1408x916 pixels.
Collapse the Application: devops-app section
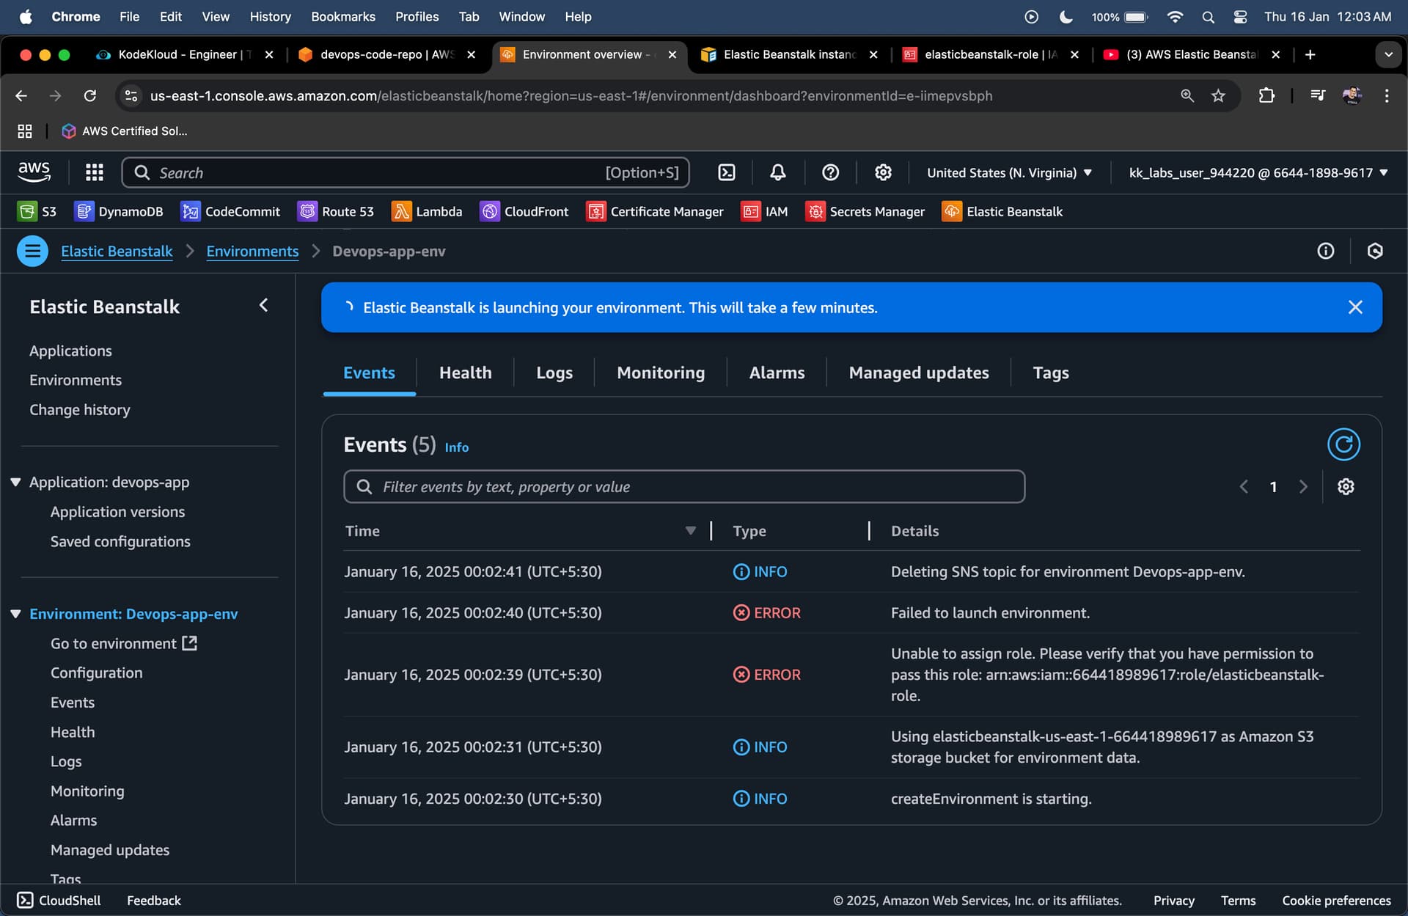coord(15,483)
